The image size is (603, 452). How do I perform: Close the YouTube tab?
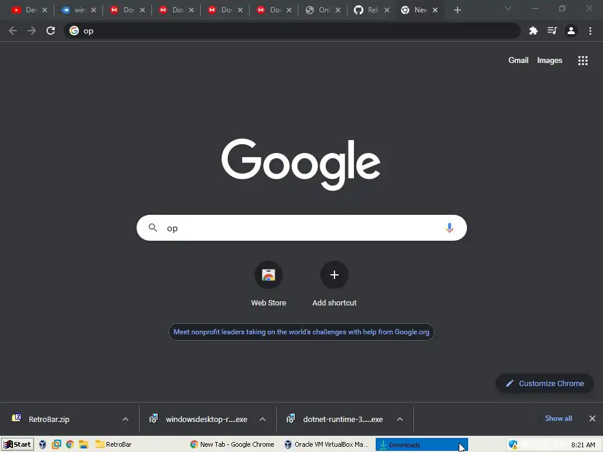point(45,10)
